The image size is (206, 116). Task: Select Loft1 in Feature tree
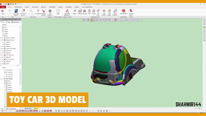7,64
